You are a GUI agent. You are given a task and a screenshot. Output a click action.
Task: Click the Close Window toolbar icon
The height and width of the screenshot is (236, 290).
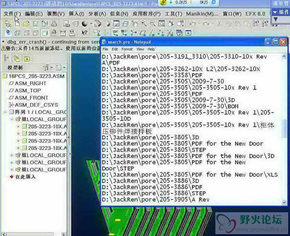(188, 33)
